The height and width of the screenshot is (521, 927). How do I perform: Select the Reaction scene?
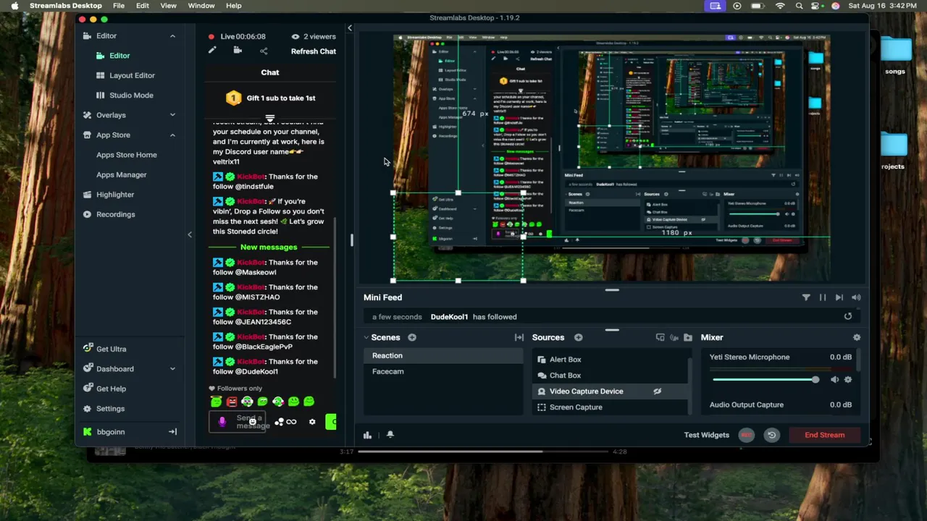click(442, 355)
